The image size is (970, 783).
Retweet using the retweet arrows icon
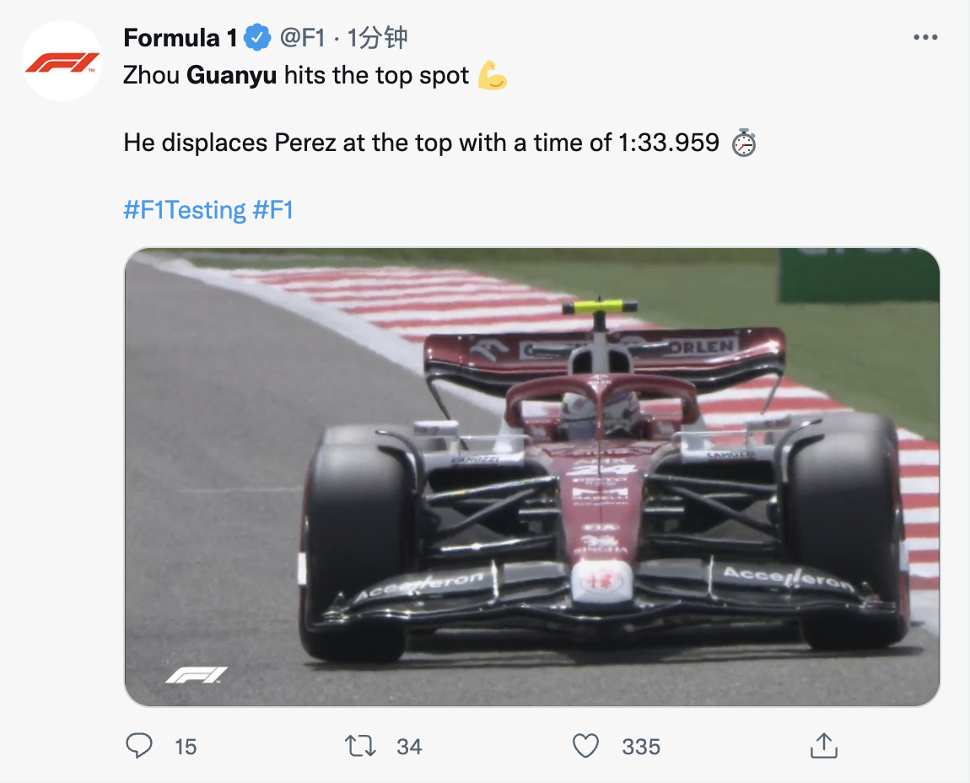coord(361,746)
